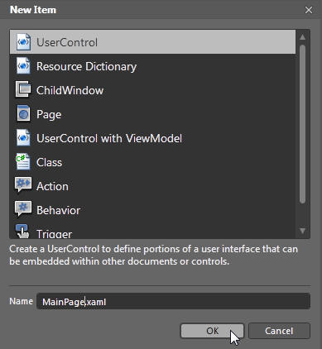Click the Name field containing MainPage.xaml
Viewport: 322px width, 349px height.
pyautogui.click(x=173, y=301)
